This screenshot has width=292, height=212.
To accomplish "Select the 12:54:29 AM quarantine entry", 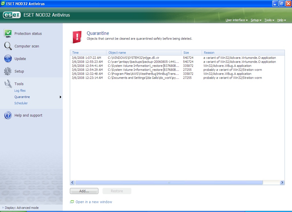I will coord(177,70).
